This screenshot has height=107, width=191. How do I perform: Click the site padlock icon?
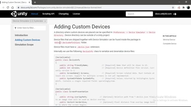(19, 7)
